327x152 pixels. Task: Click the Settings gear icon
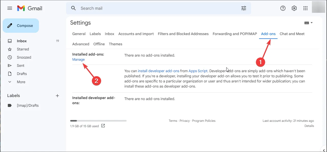tap(294, 8)
